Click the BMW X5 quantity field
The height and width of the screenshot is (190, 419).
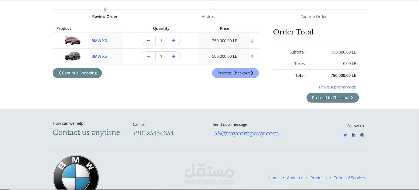click(x=161, y=56)
